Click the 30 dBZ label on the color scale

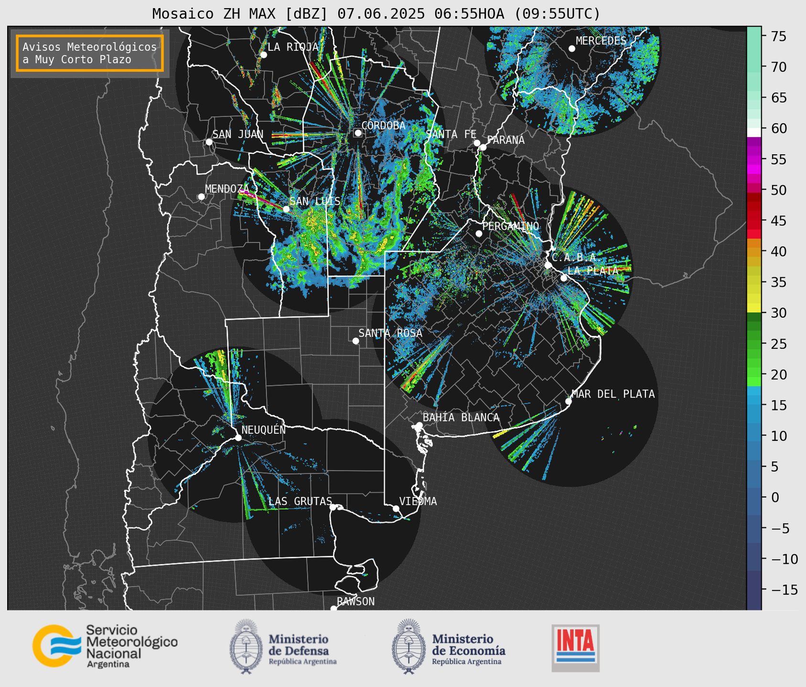(778, 313)
